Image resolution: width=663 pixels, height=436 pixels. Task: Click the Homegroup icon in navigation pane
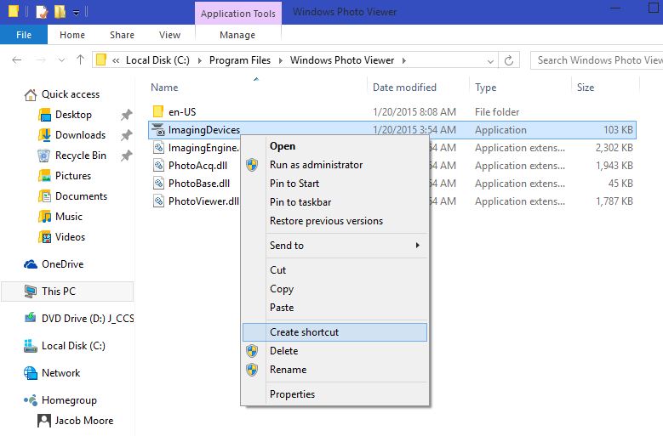pyautogui.click(x=31, y=400)
